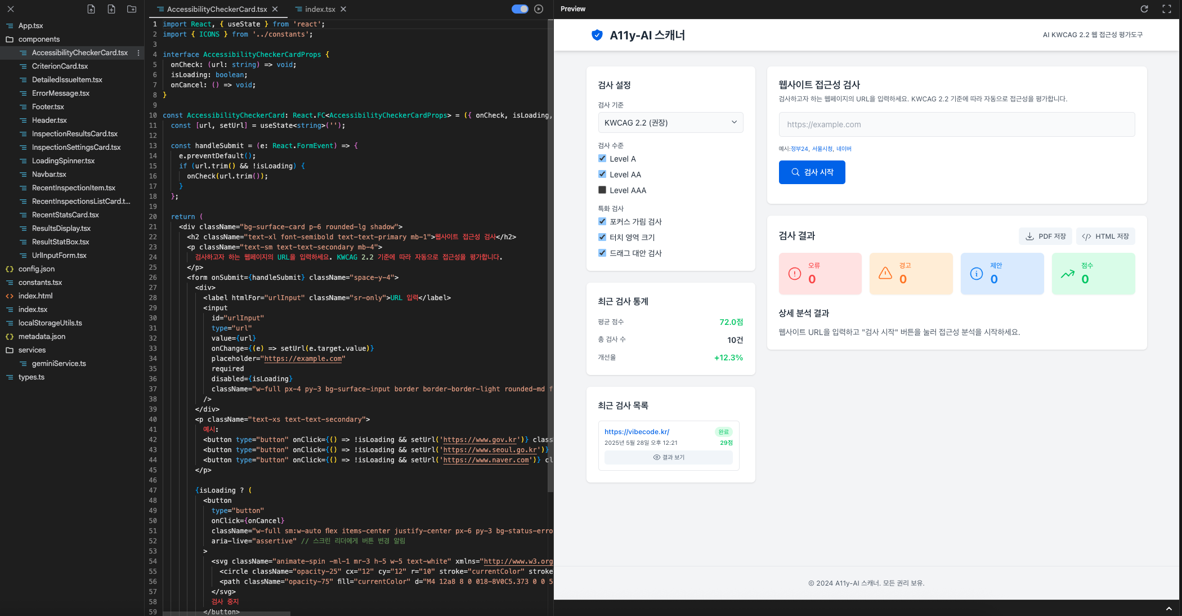
Task: Click the 정부24 example link
Action: click(x=799, y=149)
